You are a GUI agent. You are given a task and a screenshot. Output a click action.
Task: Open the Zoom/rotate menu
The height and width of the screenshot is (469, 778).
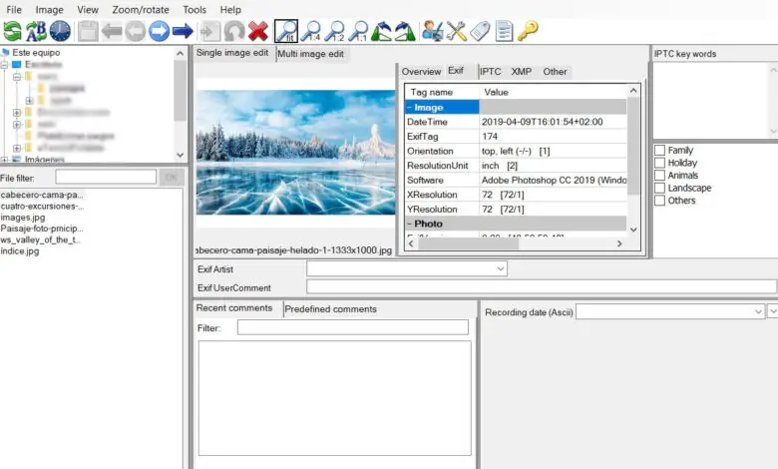click(x=140, y=9)
